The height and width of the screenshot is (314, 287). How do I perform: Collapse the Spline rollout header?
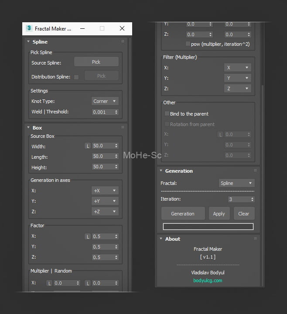pos(40,42)
